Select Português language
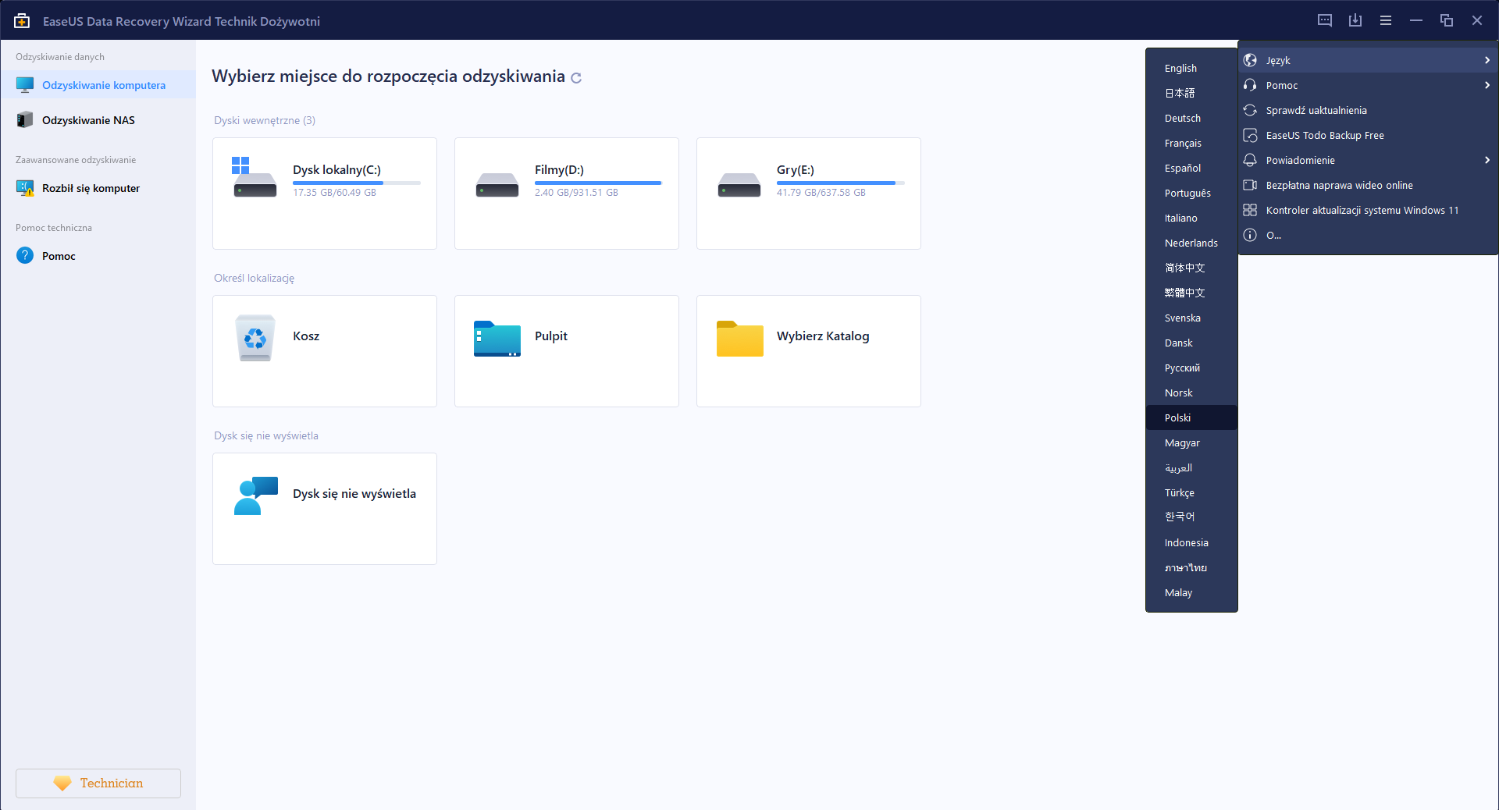Viewport: 1499px width, 810px height. (1191, 194)
